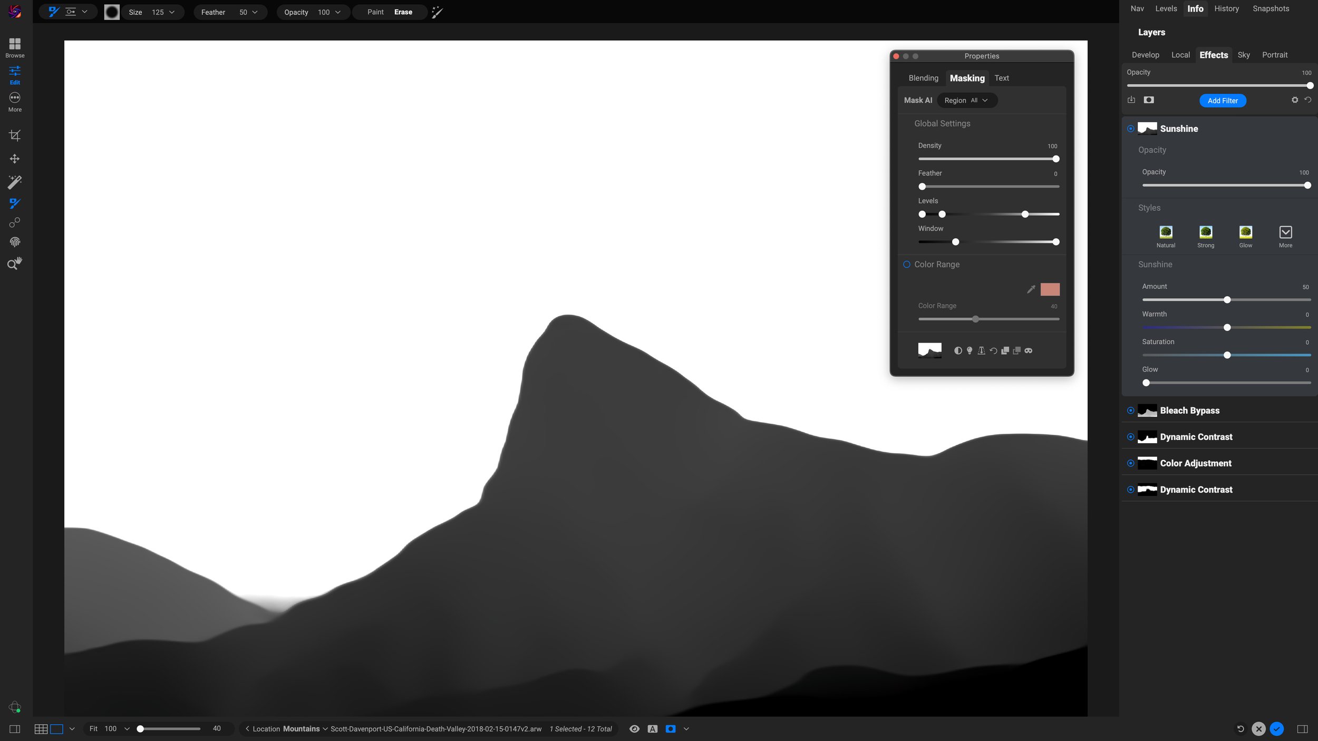Select the color picker eyedropper in Color Range
The image size is (1318, 741).
(x=1031, y=289)
